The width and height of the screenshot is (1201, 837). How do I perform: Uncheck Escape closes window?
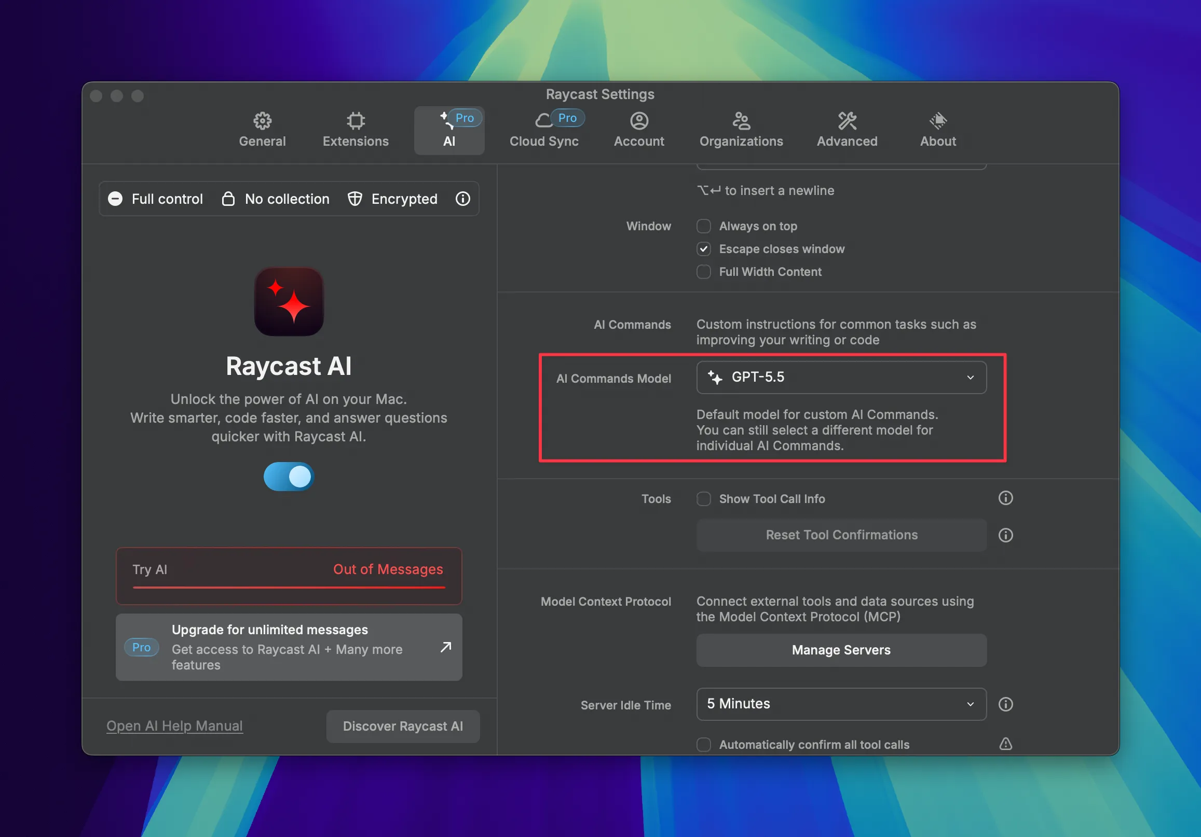[704, 249]
